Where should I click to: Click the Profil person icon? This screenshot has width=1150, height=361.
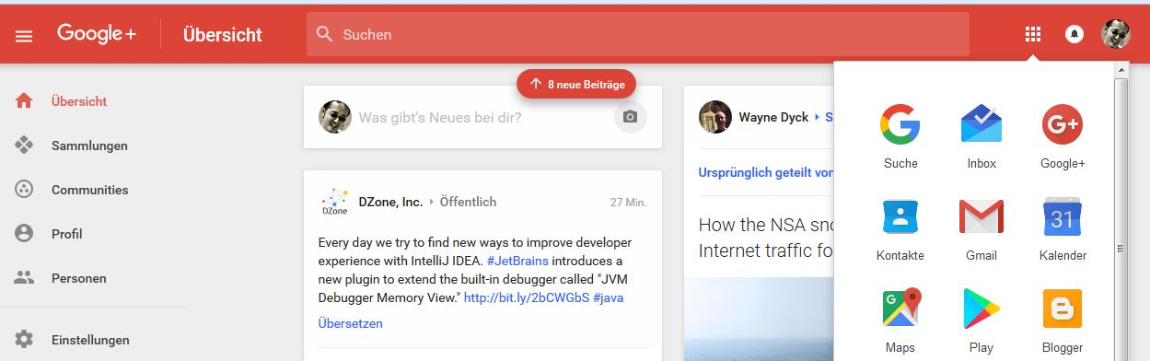(24, 234)
